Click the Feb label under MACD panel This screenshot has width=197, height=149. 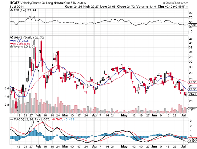[38, 147]
